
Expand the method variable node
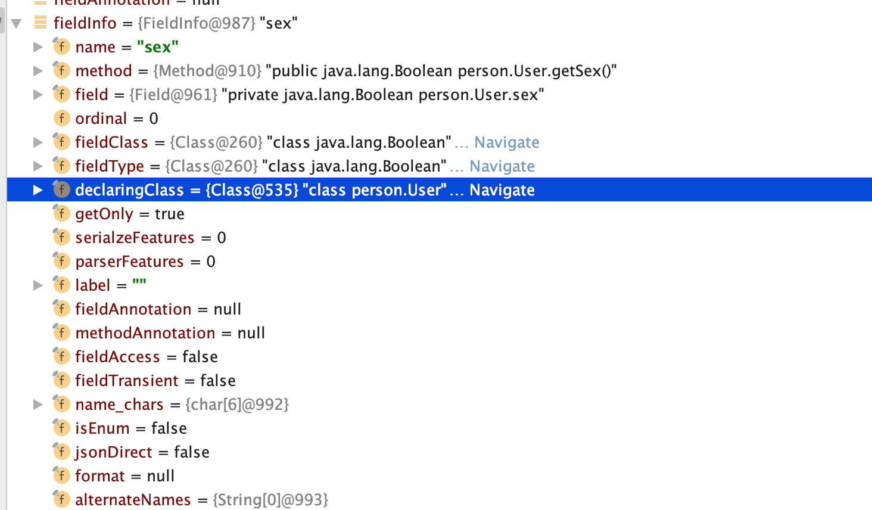click(x=38, y=71)
